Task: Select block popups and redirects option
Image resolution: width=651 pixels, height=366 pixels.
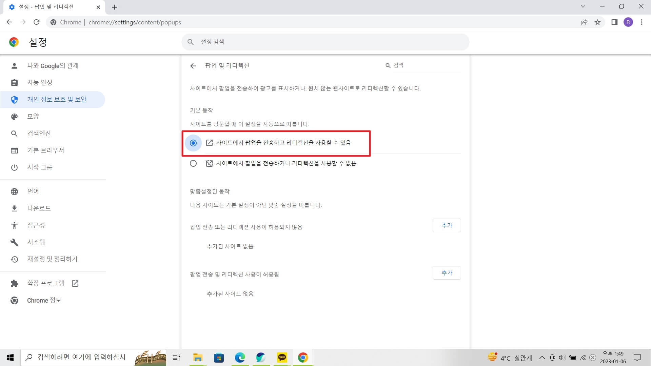Action: pyautogui.click(x=193, y=163)
